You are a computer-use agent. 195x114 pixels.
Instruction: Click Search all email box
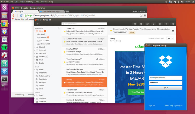(x=84, y=24)
